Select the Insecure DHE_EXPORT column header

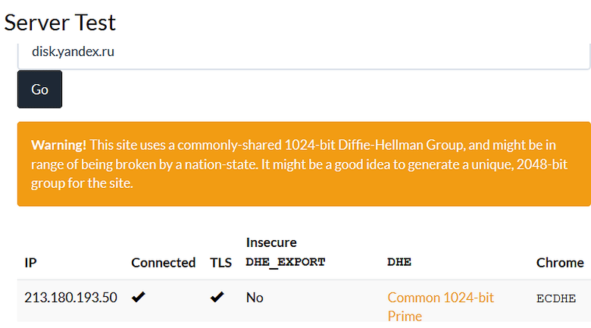285,252
